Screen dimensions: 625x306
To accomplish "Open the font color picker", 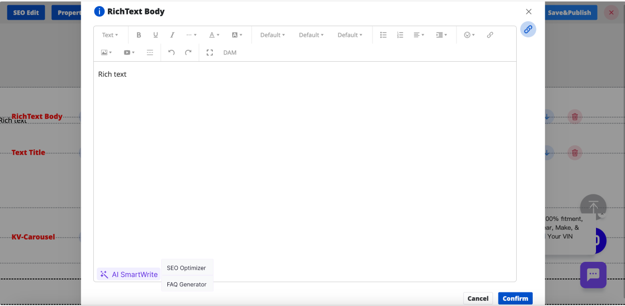I will coord(214,35).
